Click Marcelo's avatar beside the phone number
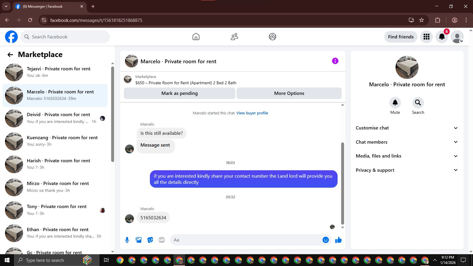473x266 pixels. click(x=129, y=219)
